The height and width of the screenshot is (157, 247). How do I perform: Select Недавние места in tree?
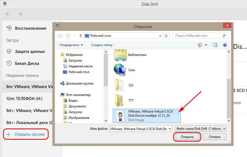pos(80,66)
